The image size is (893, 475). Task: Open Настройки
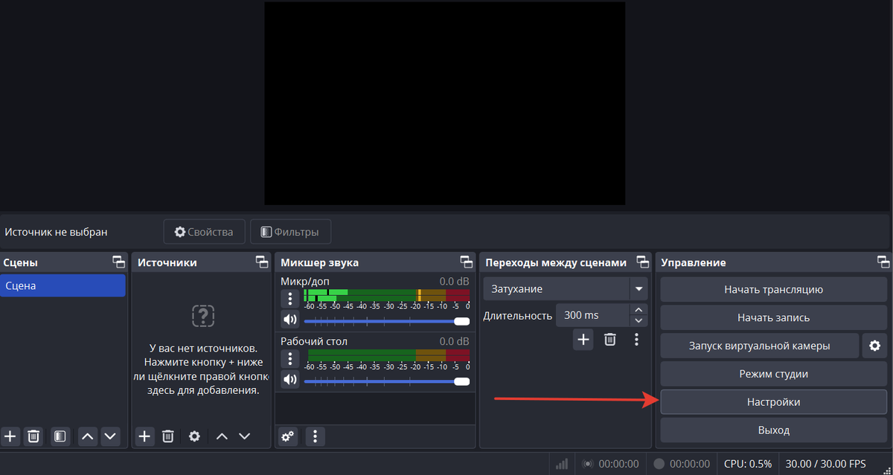[x=774, y=402]
